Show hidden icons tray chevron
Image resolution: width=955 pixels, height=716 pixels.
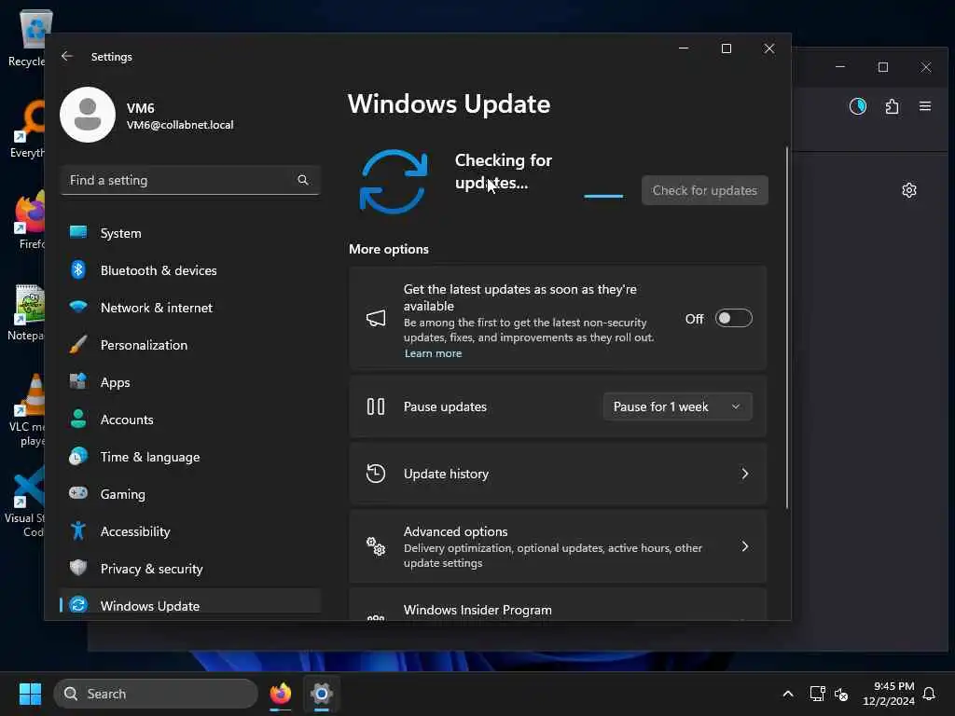787,694
